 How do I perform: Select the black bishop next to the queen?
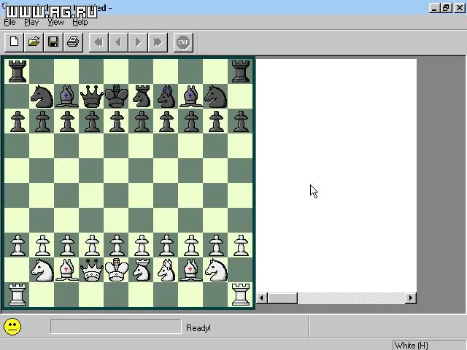coord(66,96)
